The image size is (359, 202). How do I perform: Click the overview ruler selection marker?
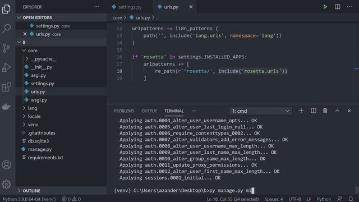click(x=356, y=68)
